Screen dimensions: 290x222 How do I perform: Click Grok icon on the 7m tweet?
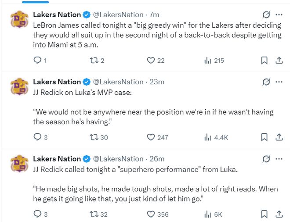[265, 15]
